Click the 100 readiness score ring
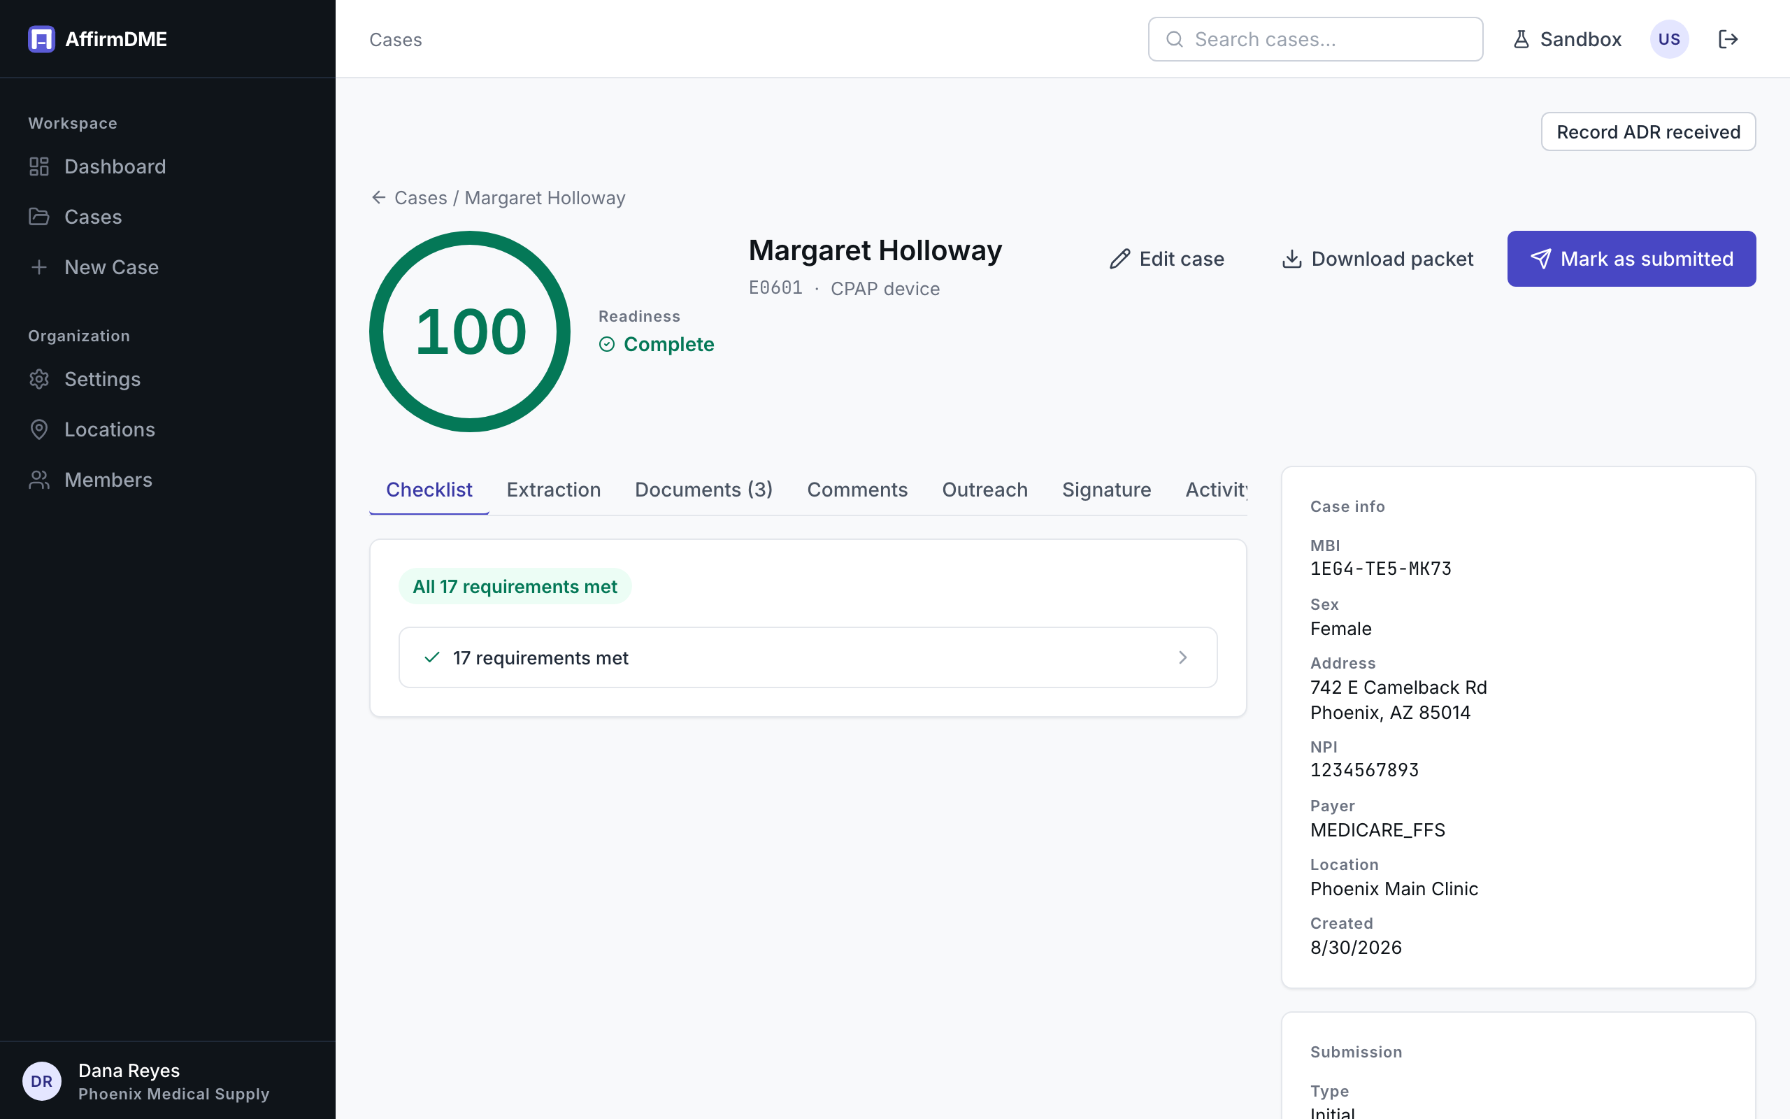This screenshot has width=1790, height=1119. [x=470, y=332]
